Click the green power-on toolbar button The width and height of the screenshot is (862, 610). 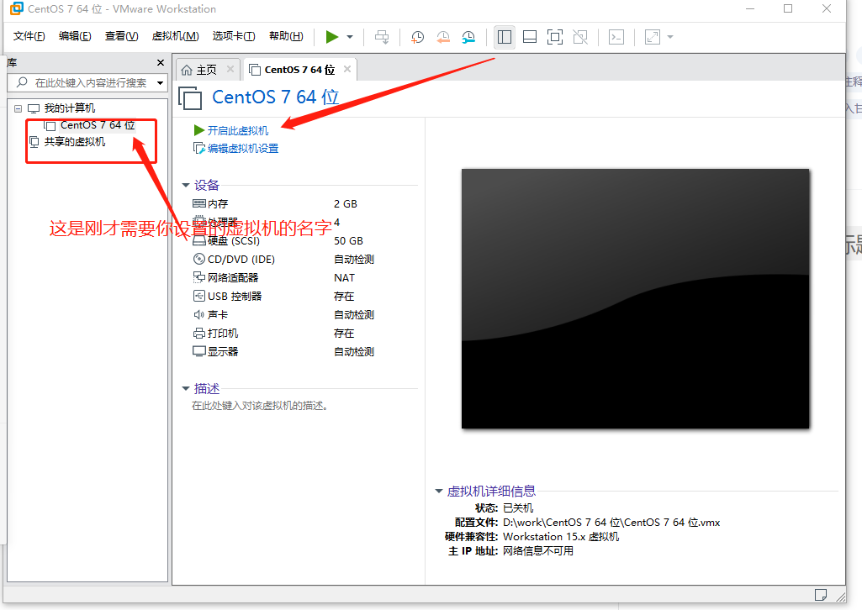(331, 37)
